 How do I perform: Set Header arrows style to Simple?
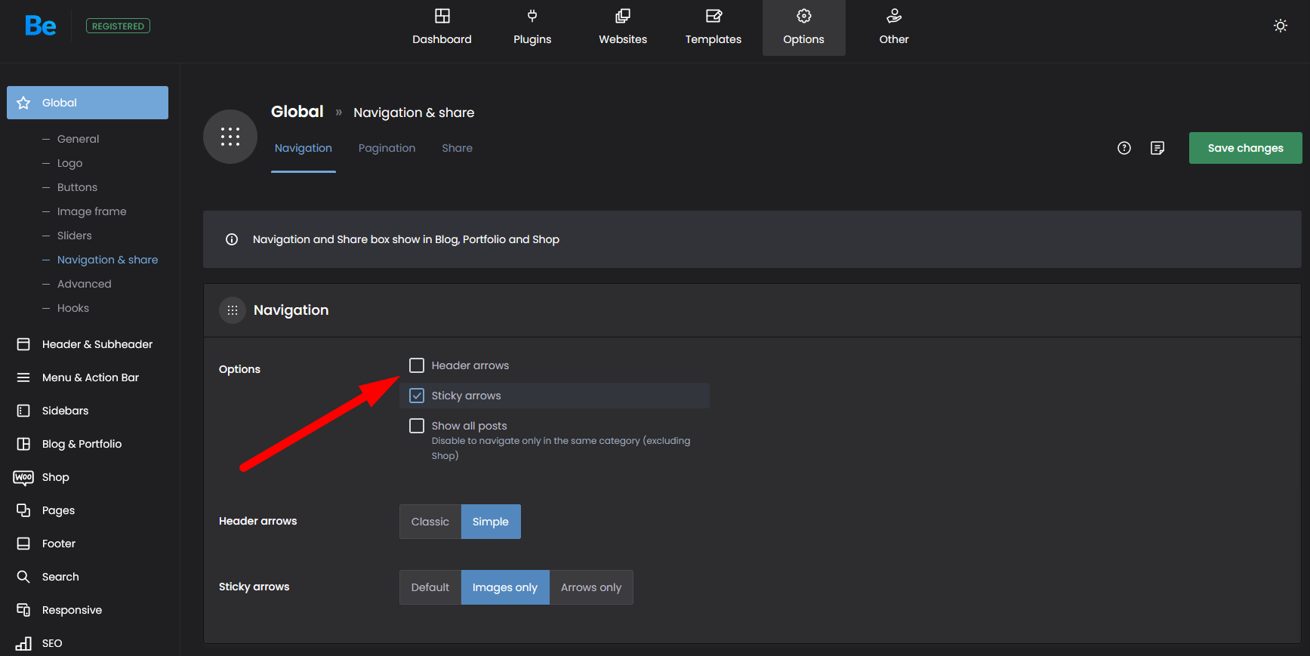click(x=491, y=522)
